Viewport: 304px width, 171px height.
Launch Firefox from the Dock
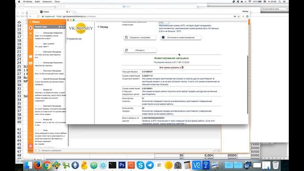(38, 165)
